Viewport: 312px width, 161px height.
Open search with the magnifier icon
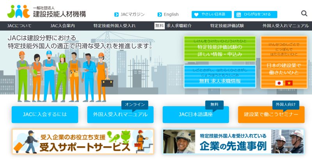pos(304,14)
